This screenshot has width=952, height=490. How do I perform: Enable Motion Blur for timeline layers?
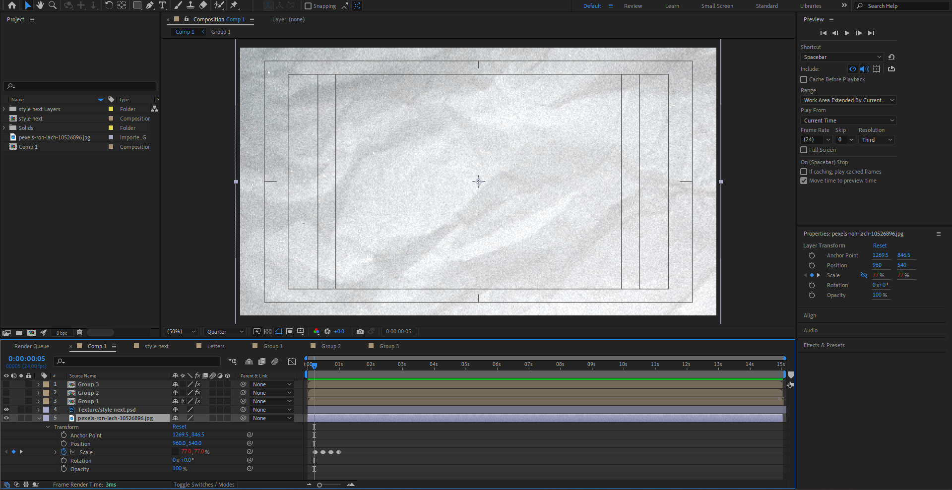275,362
